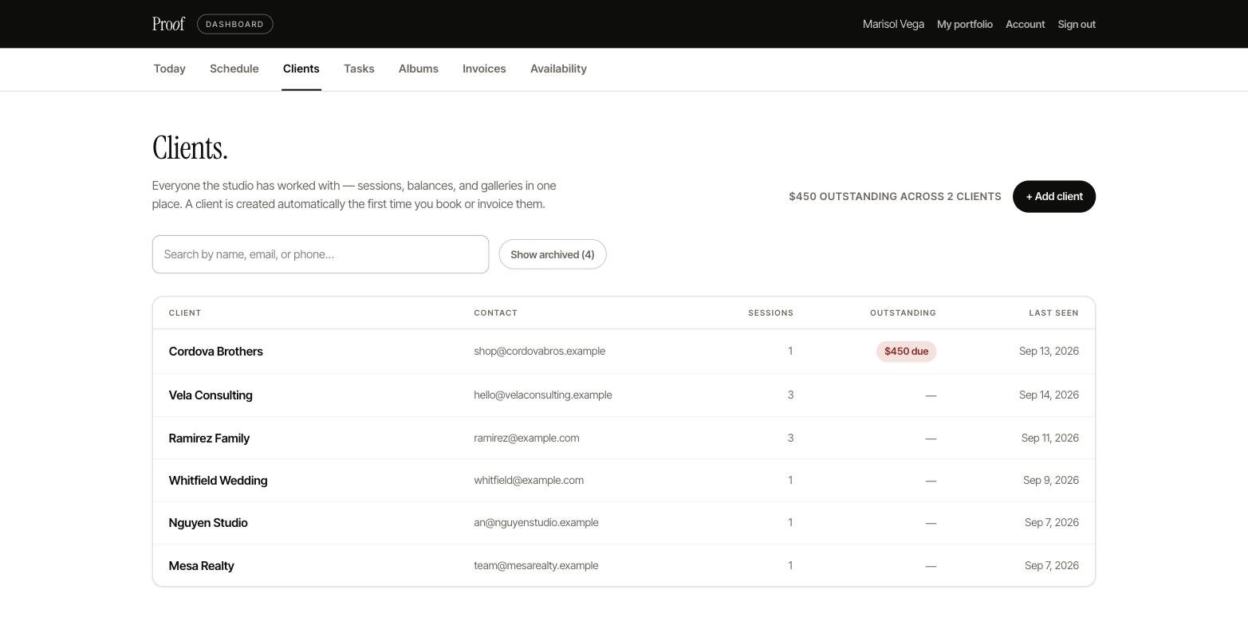This screenshot has width=1248, height=625.
Task: Click the Sep 11, 2026 date
Action: coord(1050,438)
